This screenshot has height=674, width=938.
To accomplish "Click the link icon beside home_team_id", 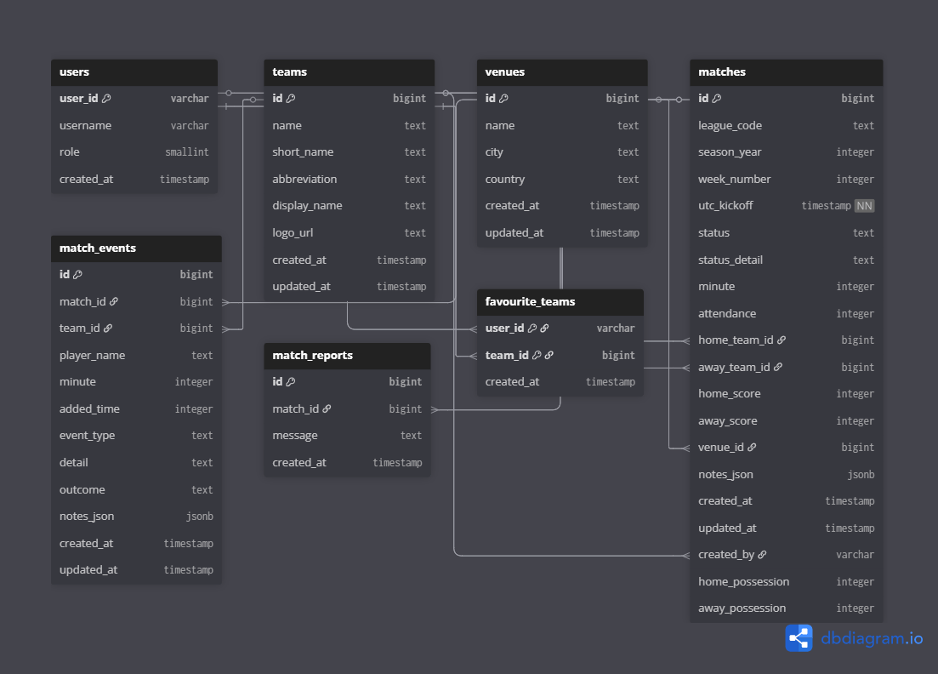I will [782, 340].
